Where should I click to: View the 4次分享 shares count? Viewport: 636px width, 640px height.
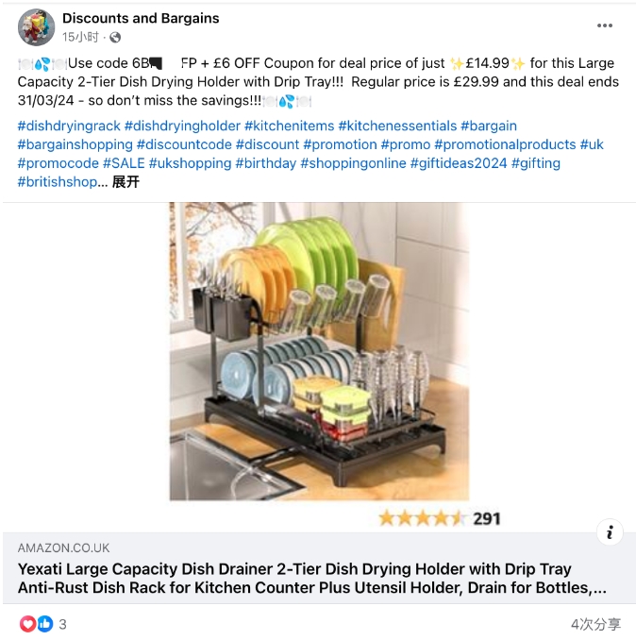(595, 624)
